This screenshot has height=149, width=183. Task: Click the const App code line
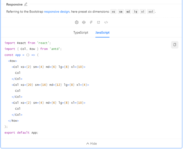point(22,55)
